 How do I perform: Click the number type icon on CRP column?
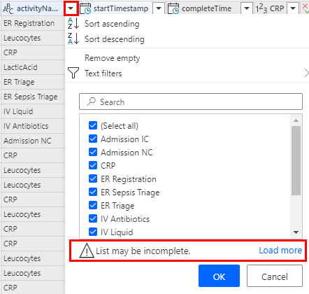coord(261,8)
